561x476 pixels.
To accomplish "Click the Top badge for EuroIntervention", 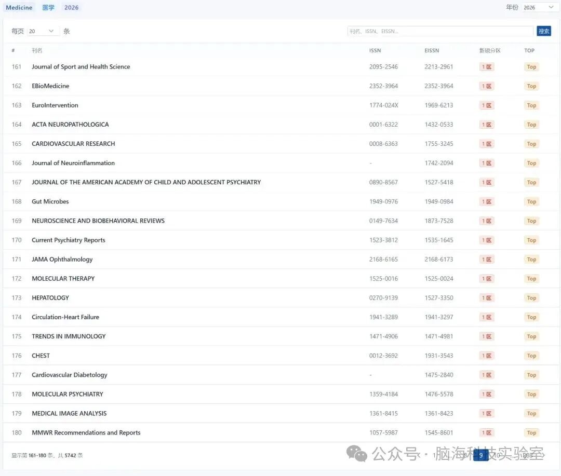I will 531,105.
